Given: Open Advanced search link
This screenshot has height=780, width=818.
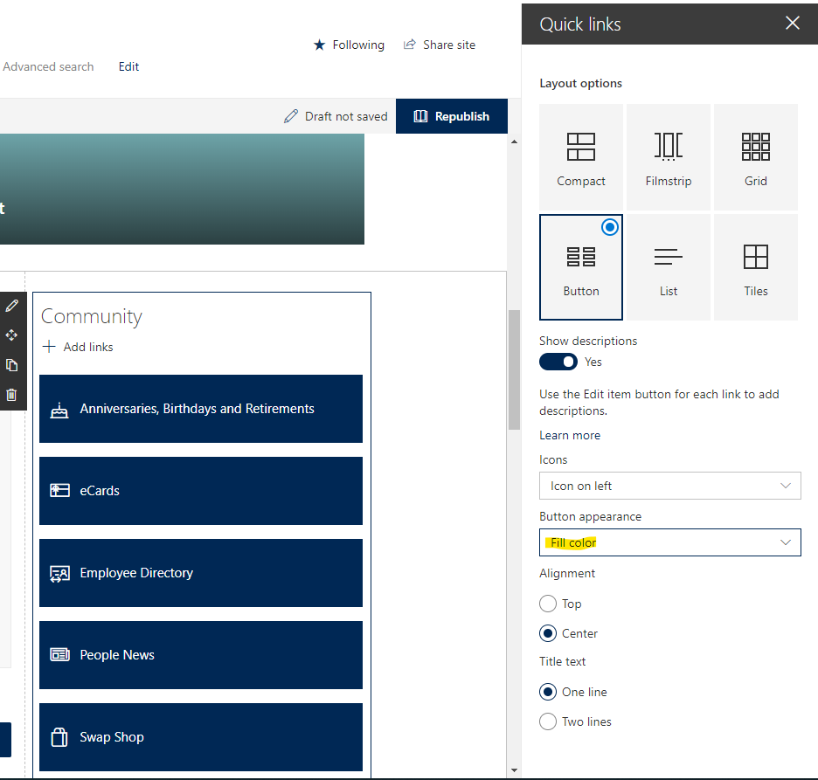Looking at the screenshot, I should tap(48, 66).
